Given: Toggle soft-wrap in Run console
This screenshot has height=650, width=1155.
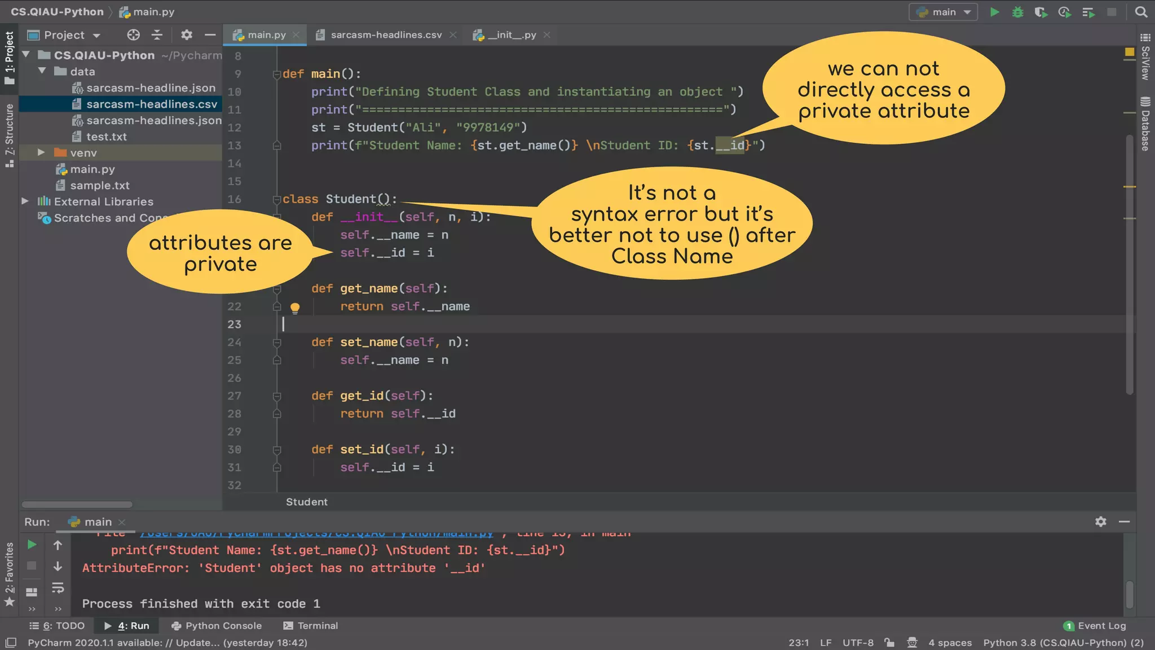Looking at the screenshot, I should point(58,588).
